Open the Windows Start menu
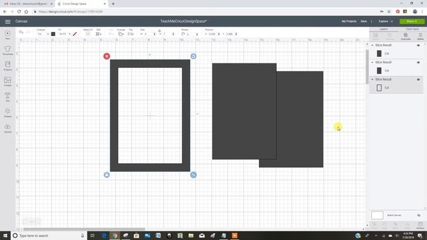This screenshot has height=240, width=427. pos(5,235)
